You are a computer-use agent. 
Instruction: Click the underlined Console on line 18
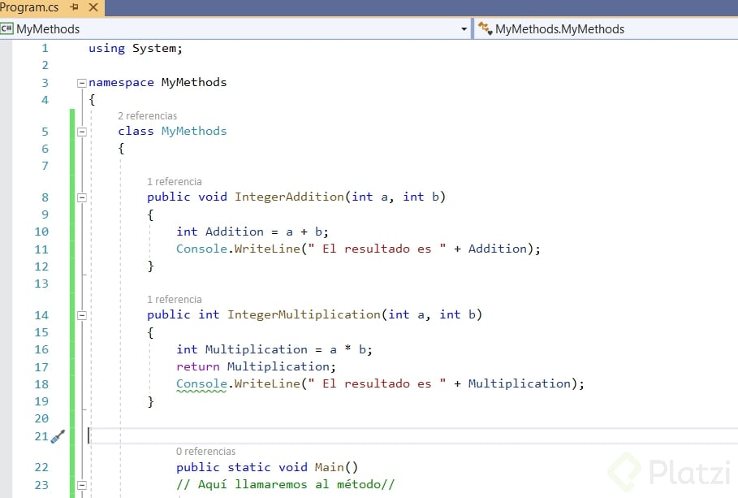[x=201, y=384]
